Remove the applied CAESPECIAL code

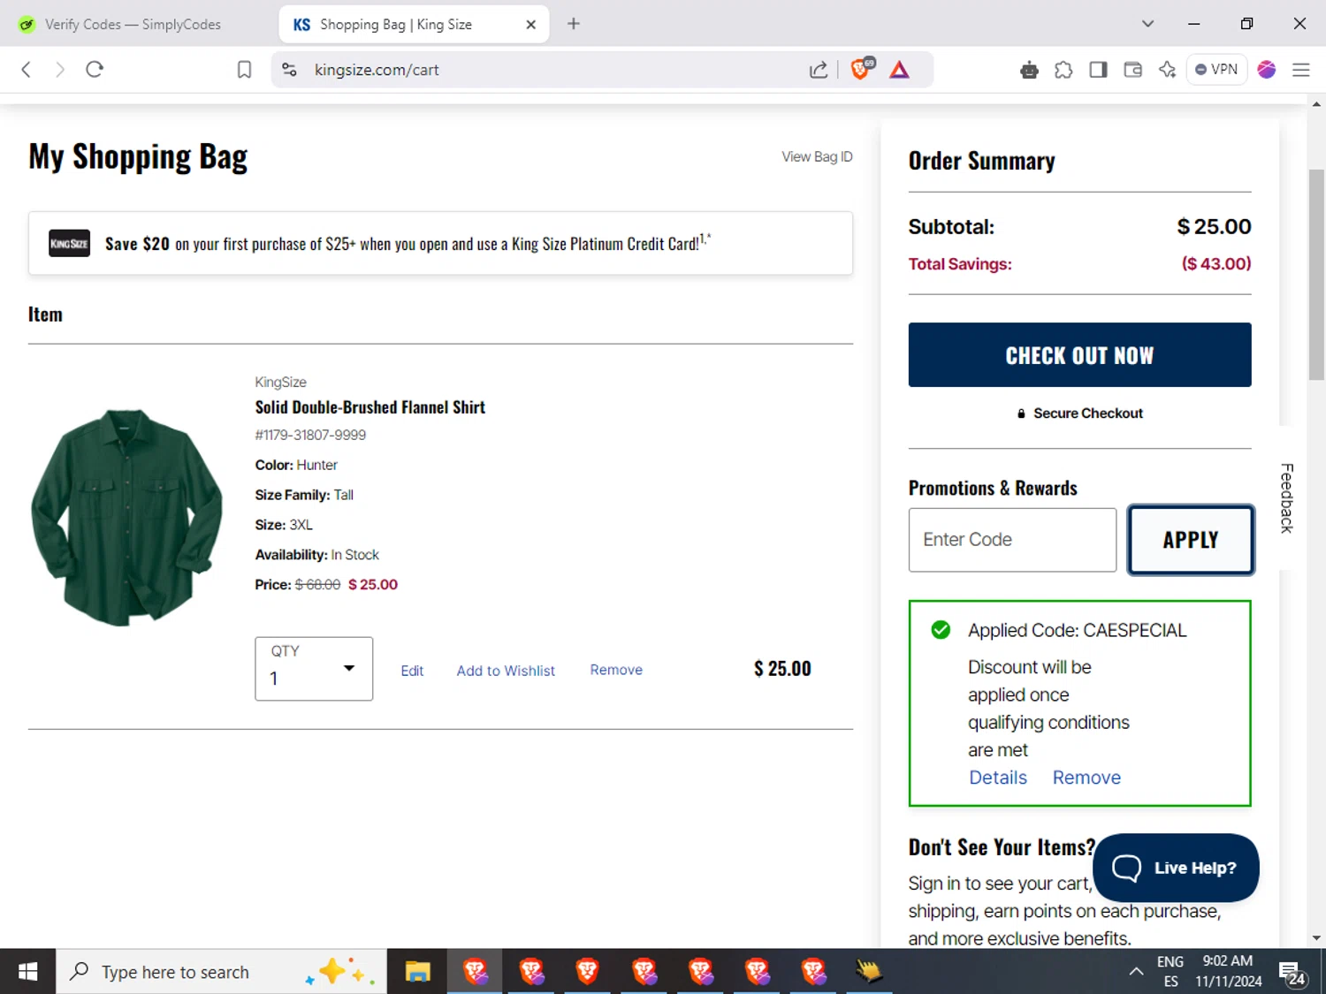[1086, 778]
